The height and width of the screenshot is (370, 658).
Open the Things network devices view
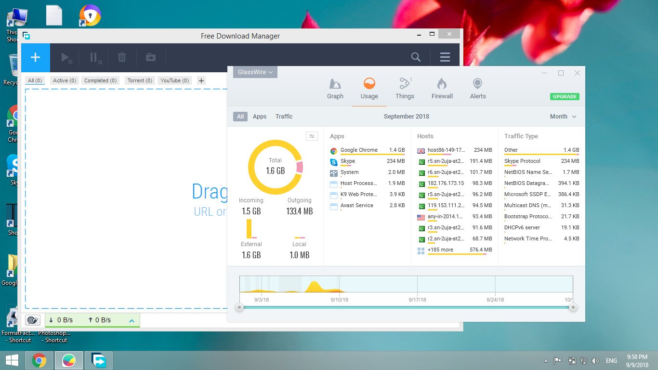pos(405,89)
